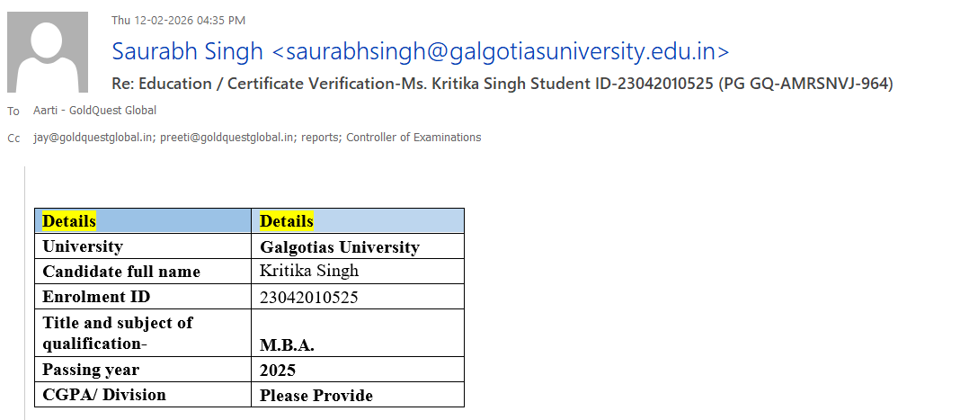969x420 pixels.
Task: Click the Passing year label cell
Action: (x=143, y=370)
